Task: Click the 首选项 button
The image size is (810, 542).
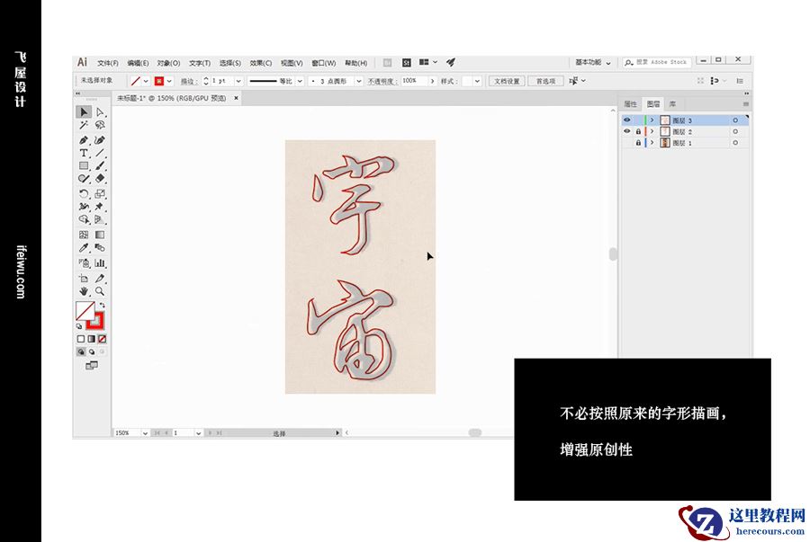Action: (547, 80)
